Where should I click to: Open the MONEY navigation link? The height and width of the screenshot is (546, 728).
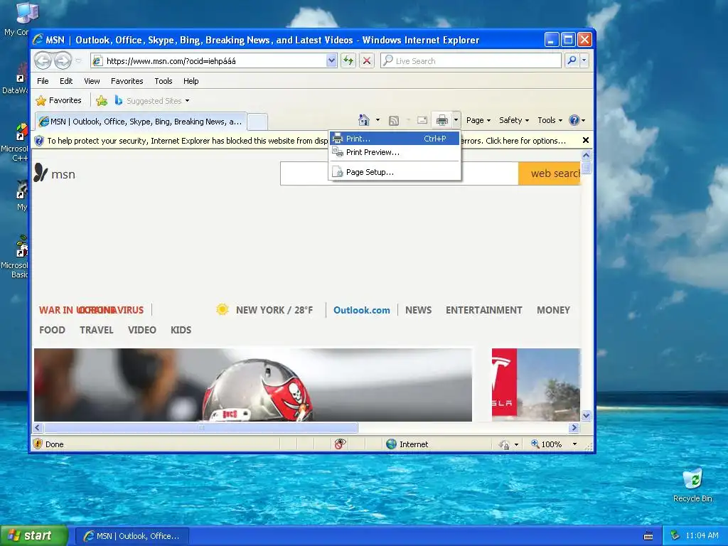[553, 310]
